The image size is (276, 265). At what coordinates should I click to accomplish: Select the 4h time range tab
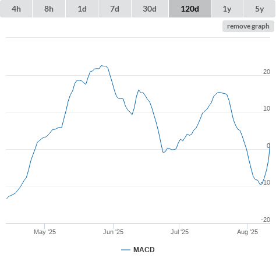click(16, 9)
